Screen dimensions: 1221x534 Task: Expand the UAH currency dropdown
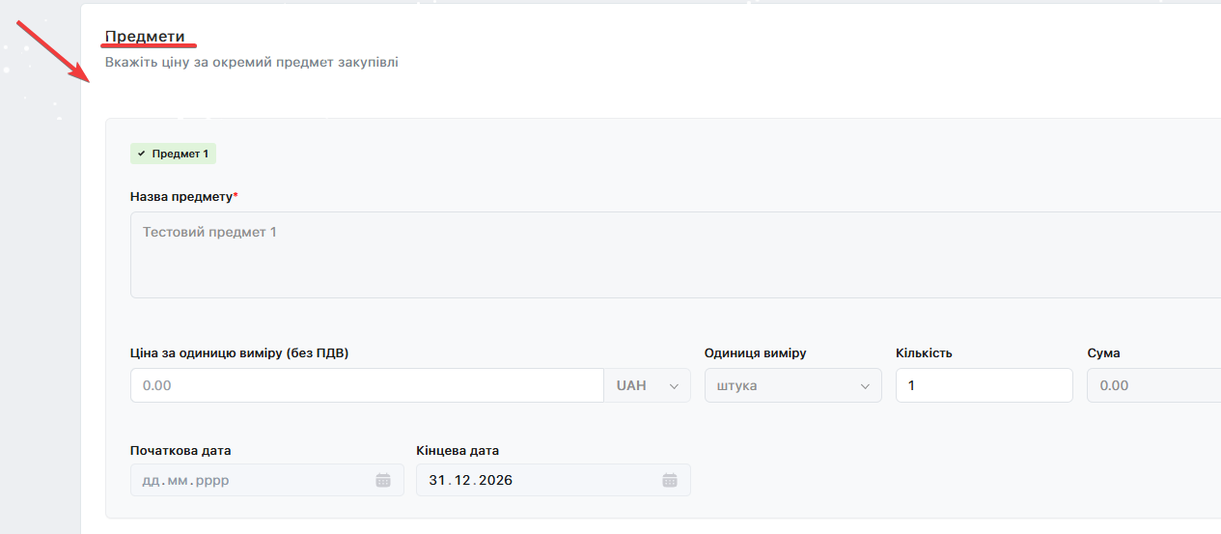[647, 385]
